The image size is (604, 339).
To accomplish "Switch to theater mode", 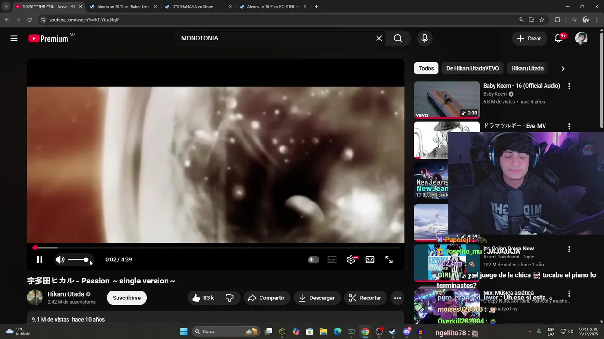I will 370,259.
